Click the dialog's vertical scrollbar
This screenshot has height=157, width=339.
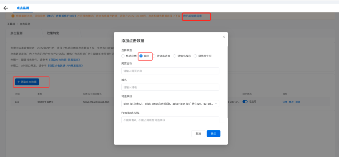[x=227, y=83]
